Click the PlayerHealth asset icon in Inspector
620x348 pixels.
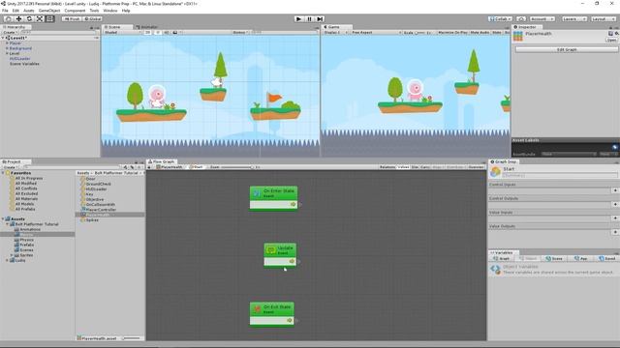pyautogui.click(x=518, y=36)
